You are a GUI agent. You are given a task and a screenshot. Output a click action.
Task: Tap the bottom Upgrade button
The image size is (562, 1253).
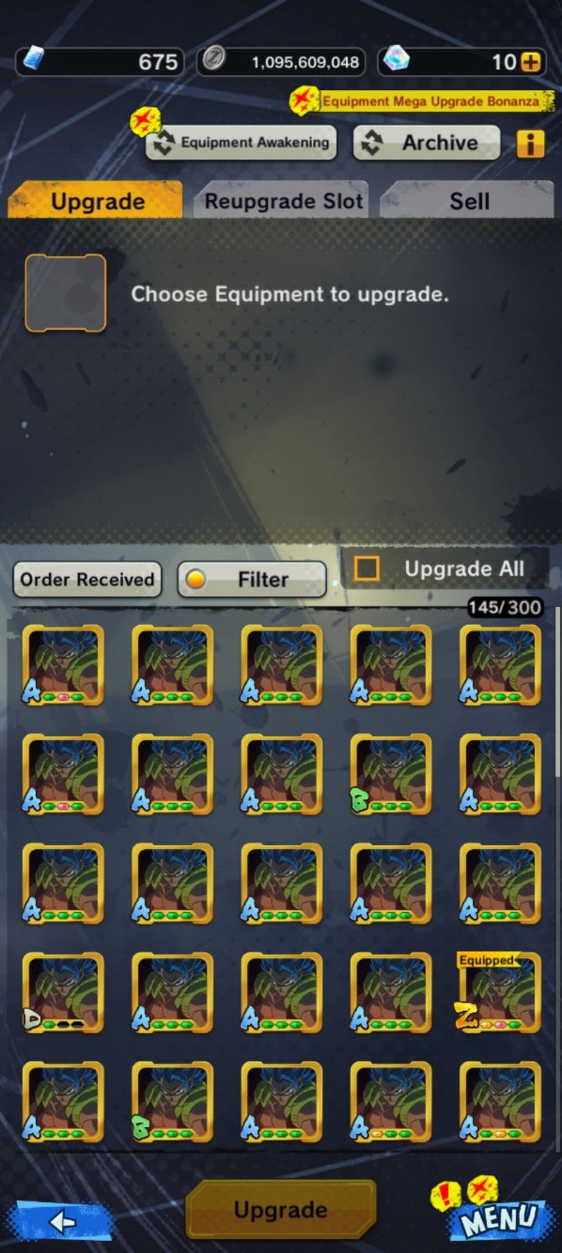(x=281, y=1210)
